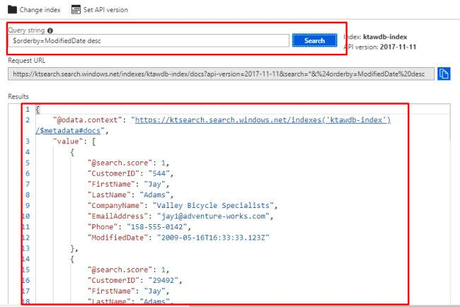Select ModifiedDate value 2009-05-16T16:33:33.123Z

tap(213, 238)
